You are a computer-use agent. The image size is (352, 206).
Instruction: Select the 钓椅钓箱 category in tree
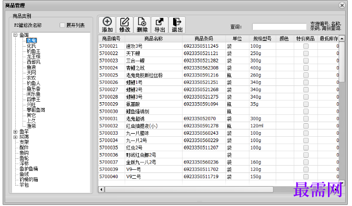point(29,180)
